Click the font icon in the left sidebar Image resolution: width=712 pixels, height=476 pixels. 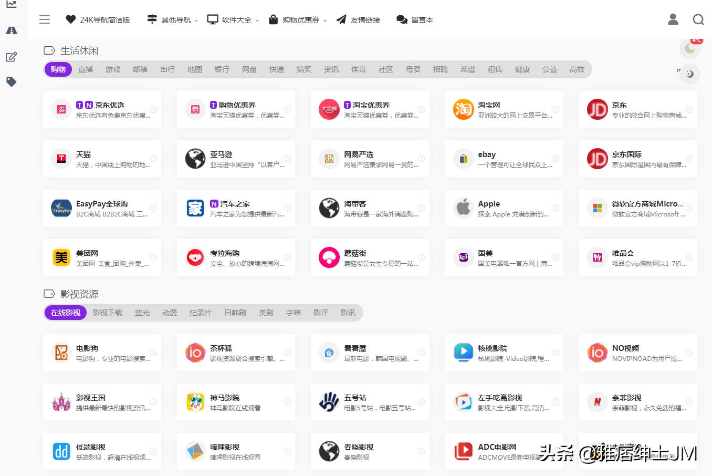(11, 30)
